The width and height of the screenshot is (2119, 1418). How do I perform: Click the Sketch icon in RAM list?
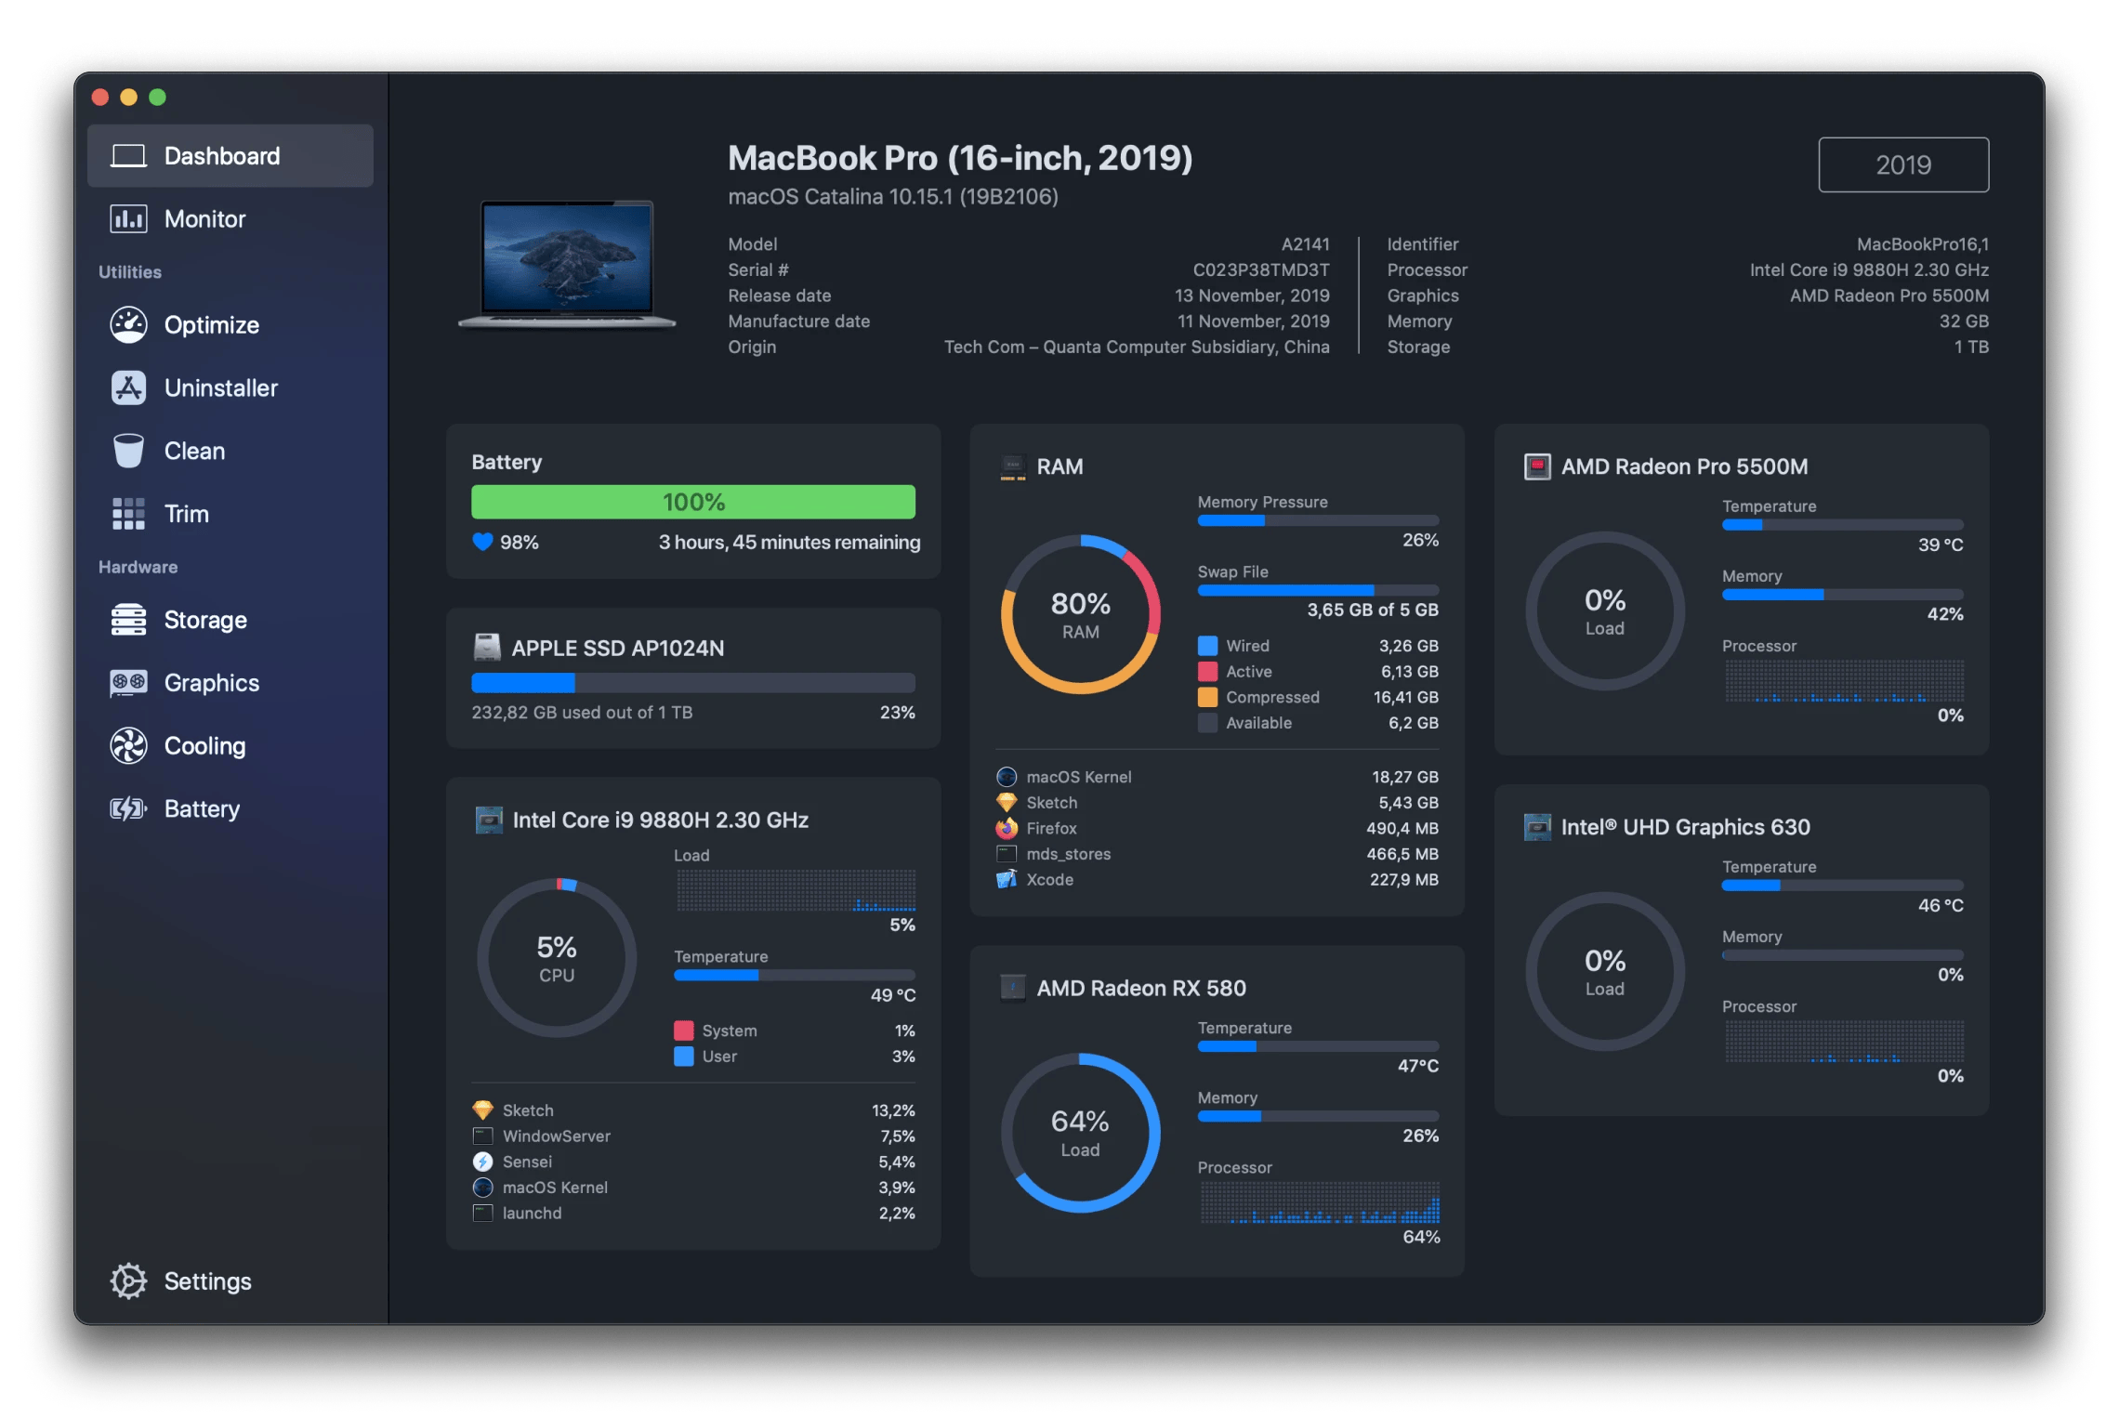coord(1007,803)
